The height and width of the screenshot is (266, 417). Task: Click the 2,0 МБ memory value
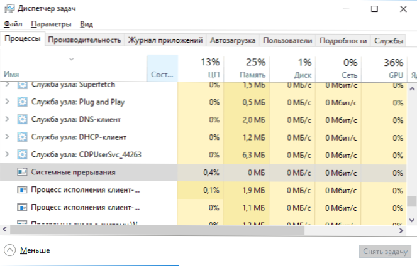253,120
